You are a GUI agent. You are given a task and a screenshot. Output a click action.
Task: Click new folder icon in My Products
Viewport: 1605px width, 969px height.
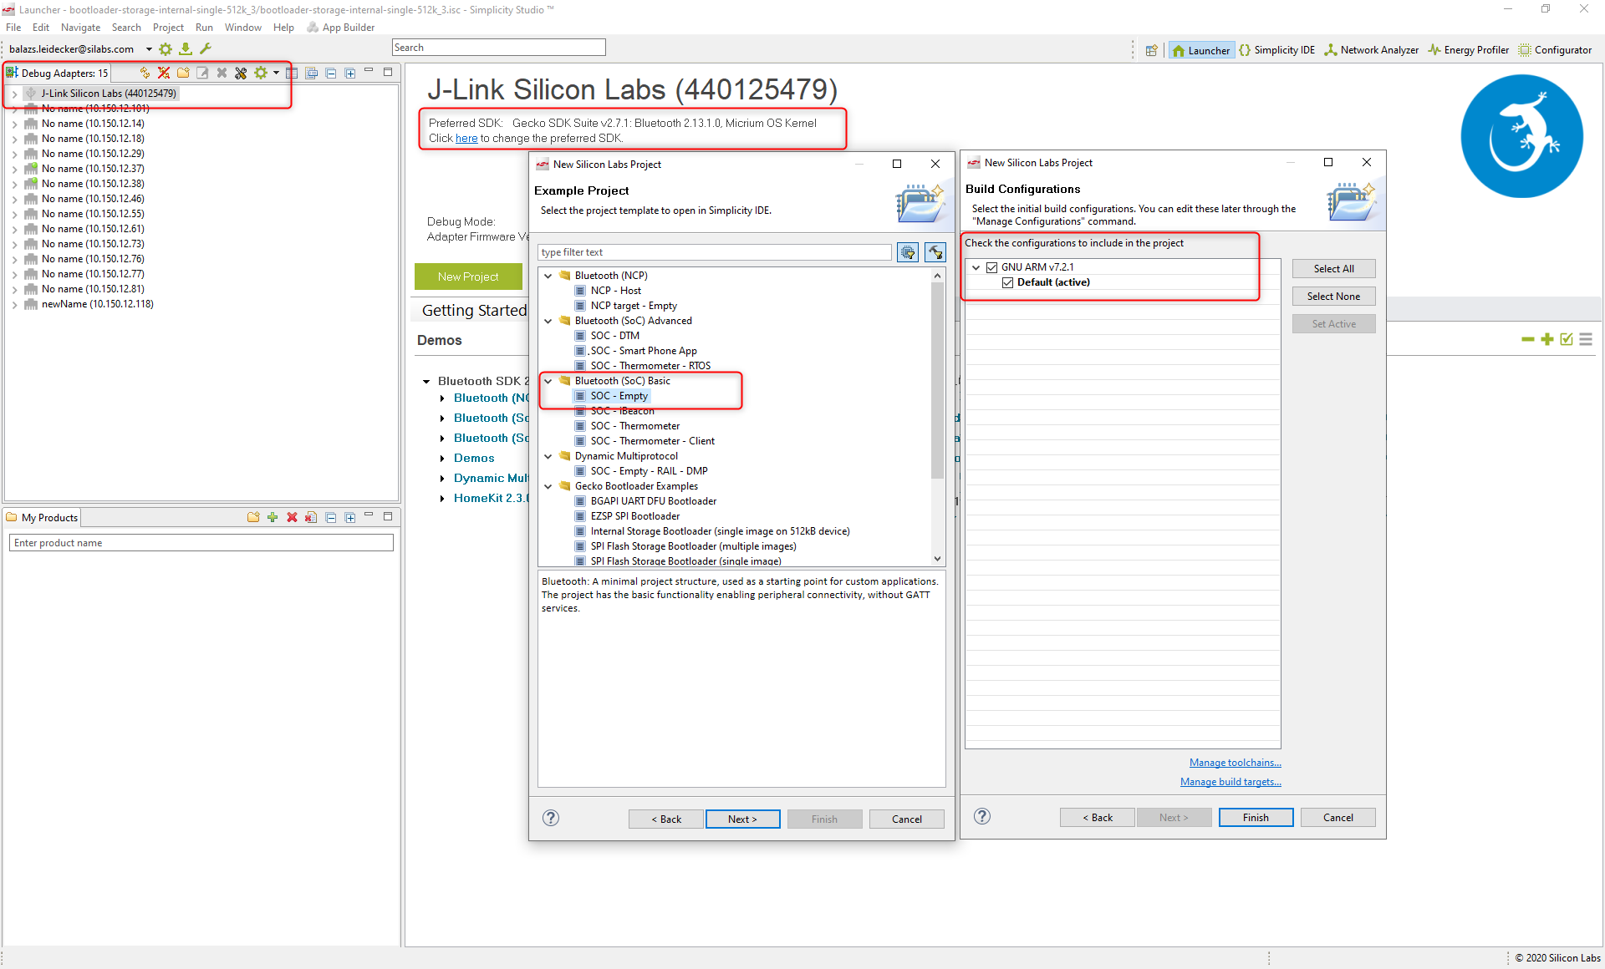253,517
